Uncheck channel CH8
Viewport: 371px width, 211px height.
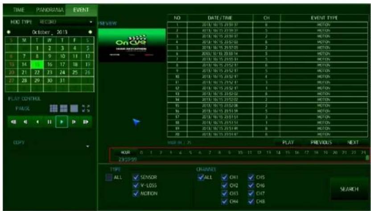[251, 202]
